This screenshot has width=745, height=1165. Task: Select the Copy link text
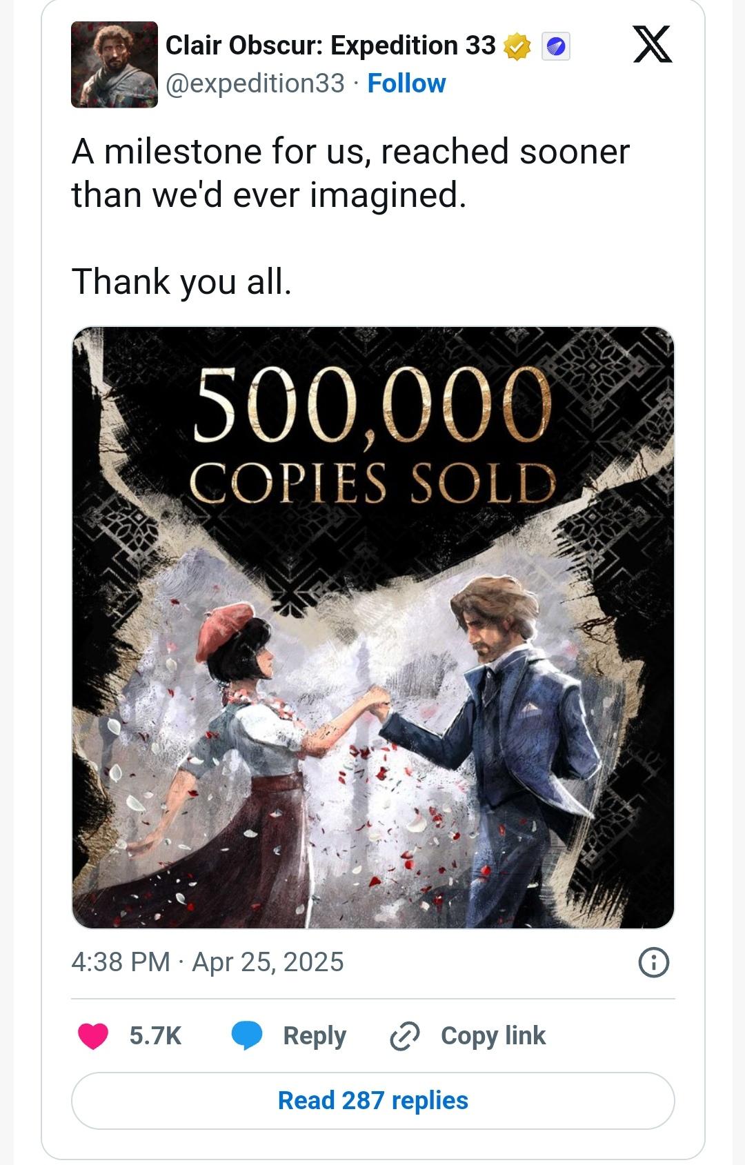click(493, 1036)
